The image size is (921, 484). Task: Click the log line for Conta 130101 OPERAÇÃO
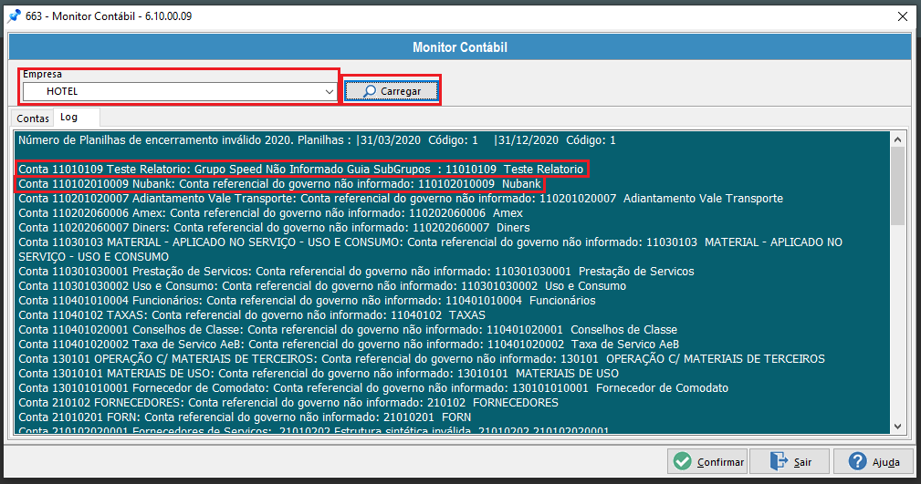[421, 358]
